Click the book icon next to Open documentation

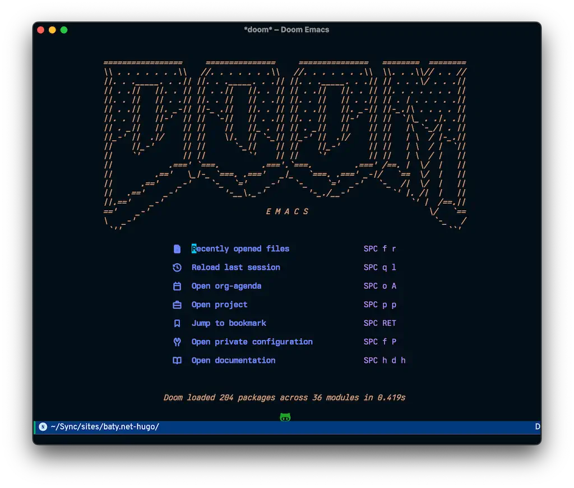click(177, 360)
